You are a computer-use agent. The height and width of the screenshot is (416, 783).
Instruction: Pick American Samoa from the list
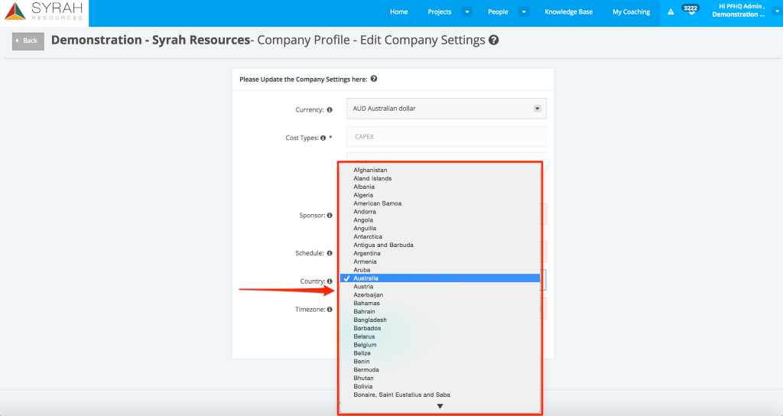click(x=440, y=203)
